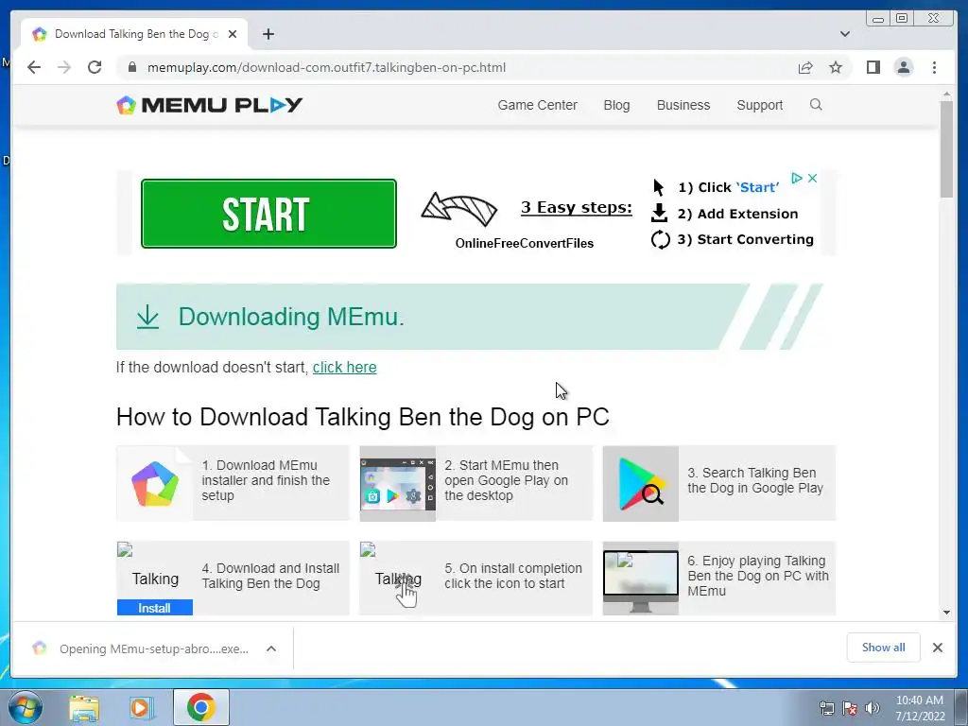Viewport: 968px width, 726px height.
Task: Click the AdChoices triangle icon
Action: (x=796, y=178)
